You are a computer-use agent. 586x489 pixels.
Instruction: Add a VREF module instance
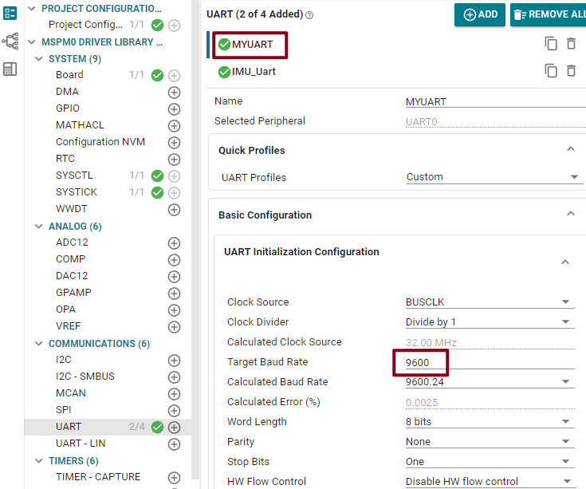pyautogui.click(x=174, y=327)
